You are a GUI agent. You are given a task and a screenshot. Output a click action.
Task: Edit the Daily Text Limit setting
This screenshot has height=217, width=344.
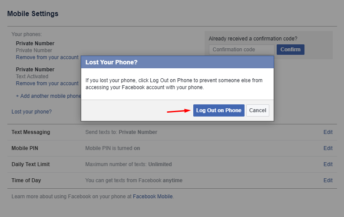[328, 164]
